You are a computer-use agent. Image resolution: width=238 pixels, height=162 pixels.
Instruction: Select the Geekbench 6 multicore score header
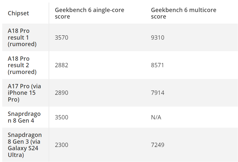click(x=183, y=13)
